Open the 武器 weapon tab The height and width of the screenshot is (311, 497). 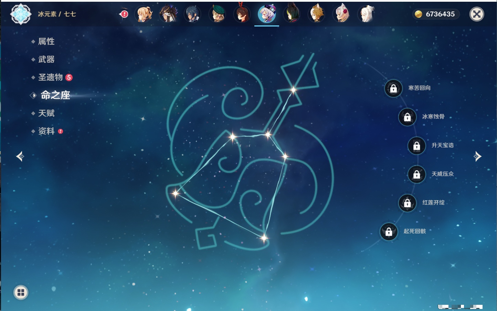pyautogui.click(x=46, y=59)
